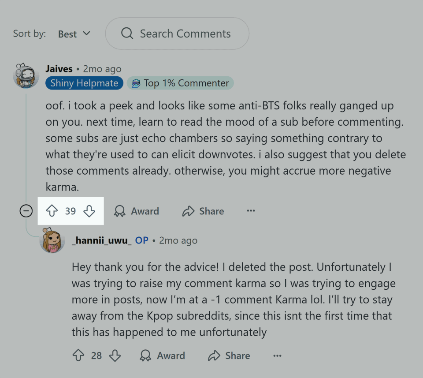
Task: Give an Award to Jaives' comment
Action: 136,211
